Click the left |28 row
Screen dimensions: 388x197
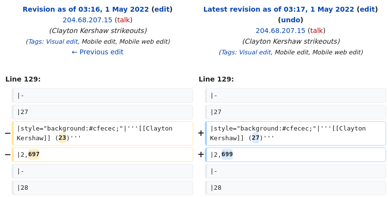[102, 188]
